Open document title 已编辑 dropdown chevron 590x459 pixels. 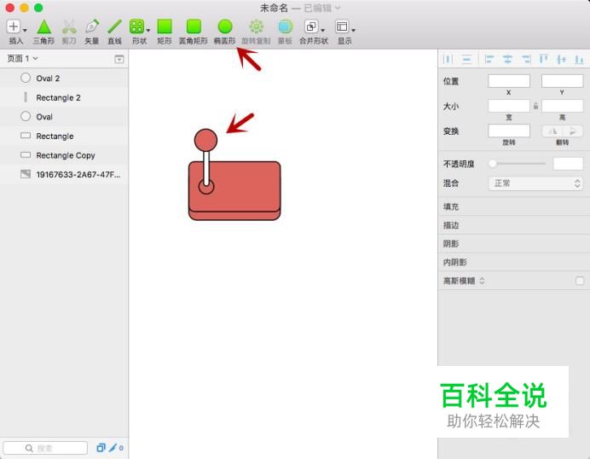point(338,8)
